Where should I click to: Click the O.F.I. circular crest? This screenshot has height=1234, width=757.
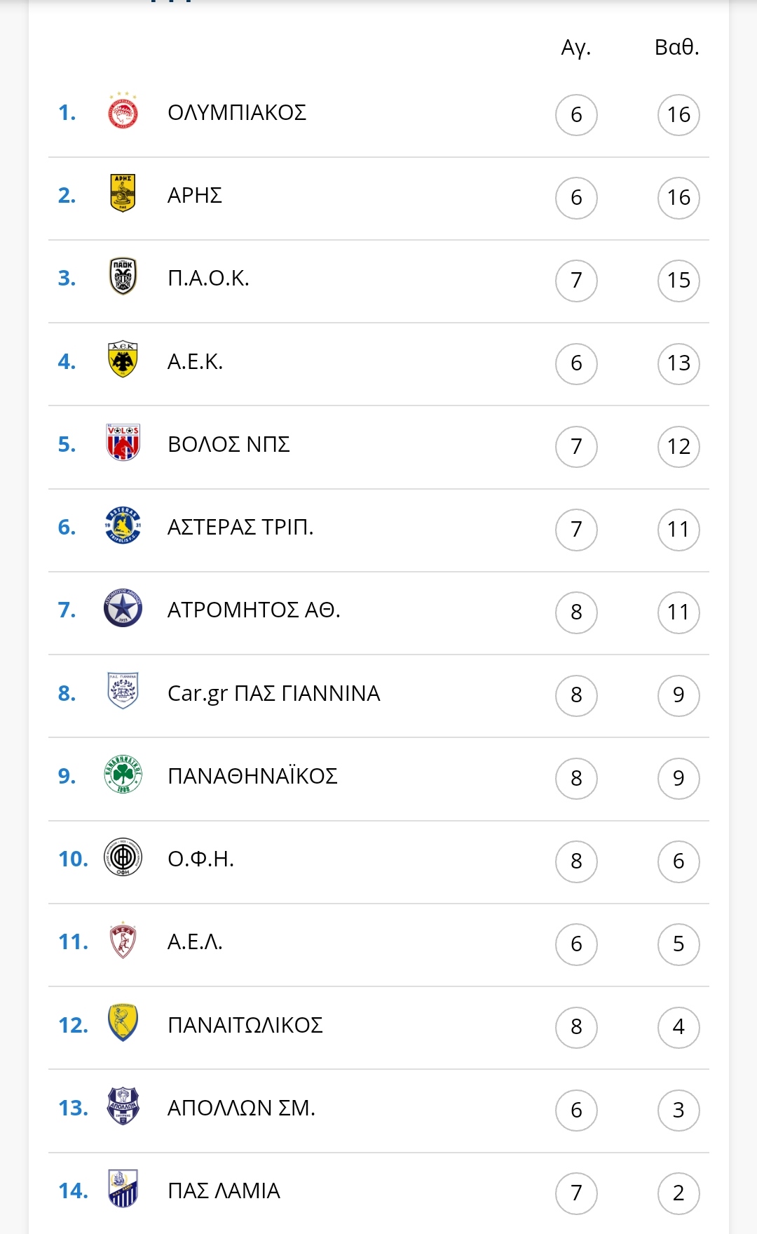click(123, 857)
